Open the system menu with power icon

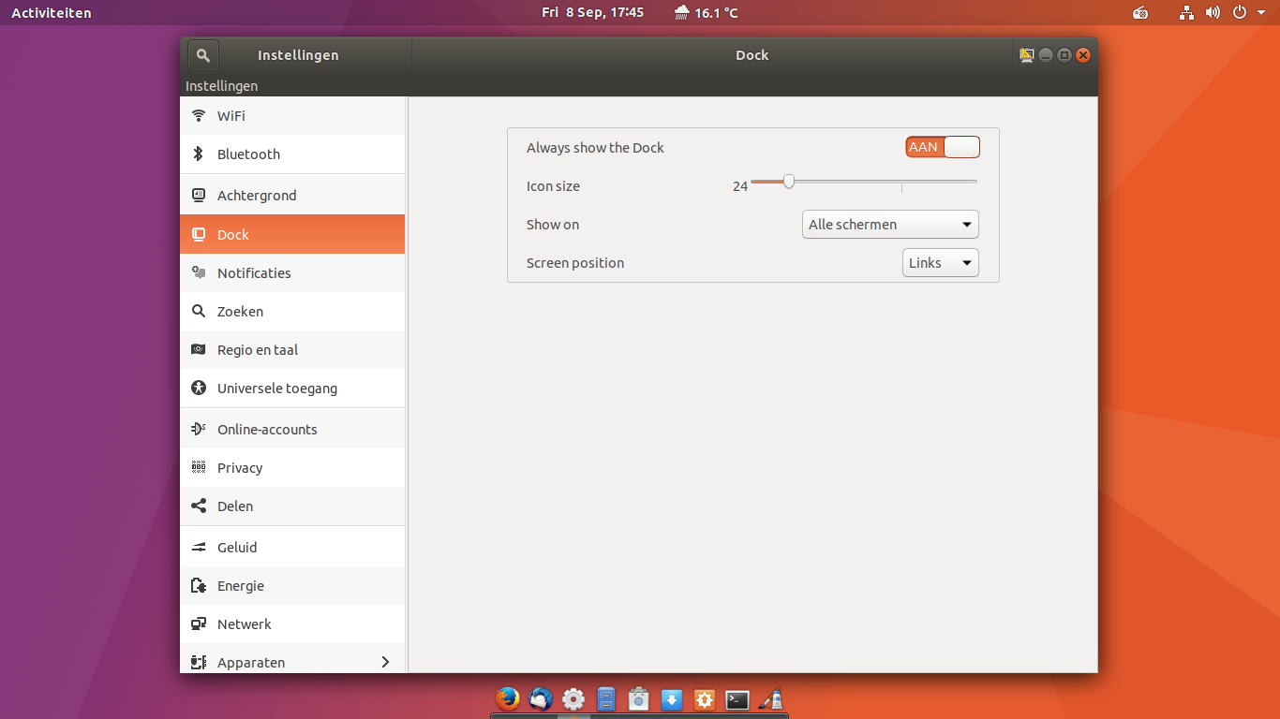pos(1249,12)
